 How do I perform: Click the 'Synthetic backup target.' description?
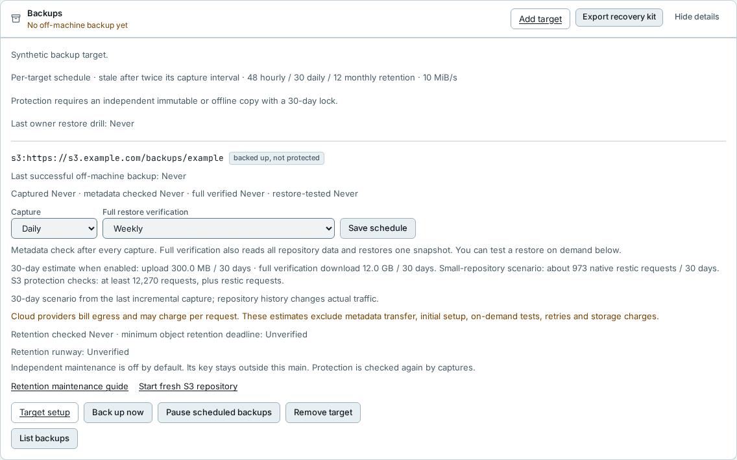(x=60, y=55)
